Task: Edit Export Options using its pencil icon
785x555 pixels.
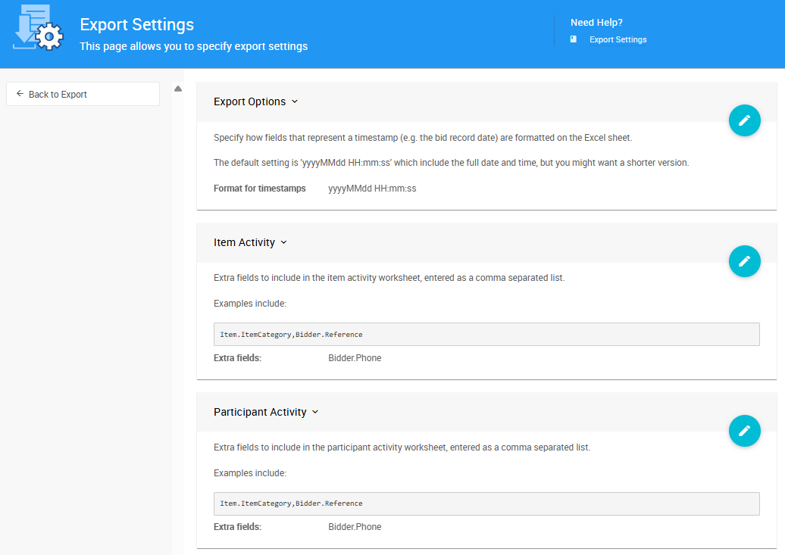Action: [744, 120]
